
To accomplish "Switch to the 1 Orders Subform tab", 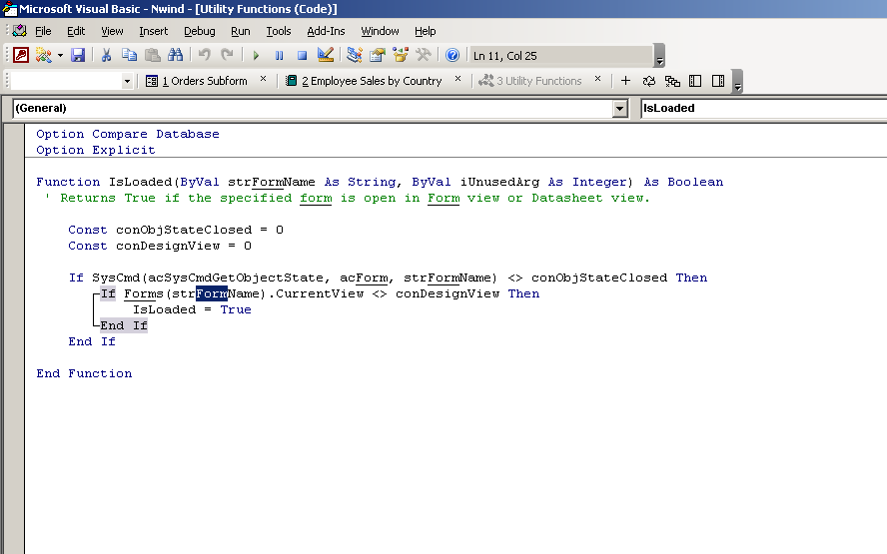I will tap(197, 81).
